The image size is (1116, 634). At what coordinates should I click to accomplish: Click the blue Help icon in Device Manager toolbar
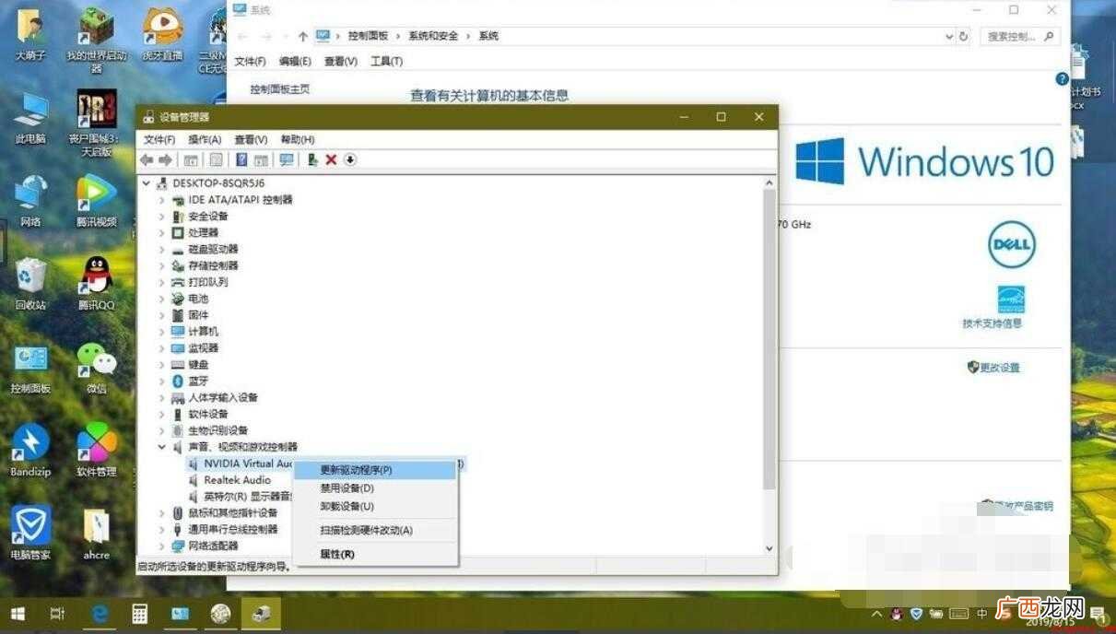coord(242,159)
